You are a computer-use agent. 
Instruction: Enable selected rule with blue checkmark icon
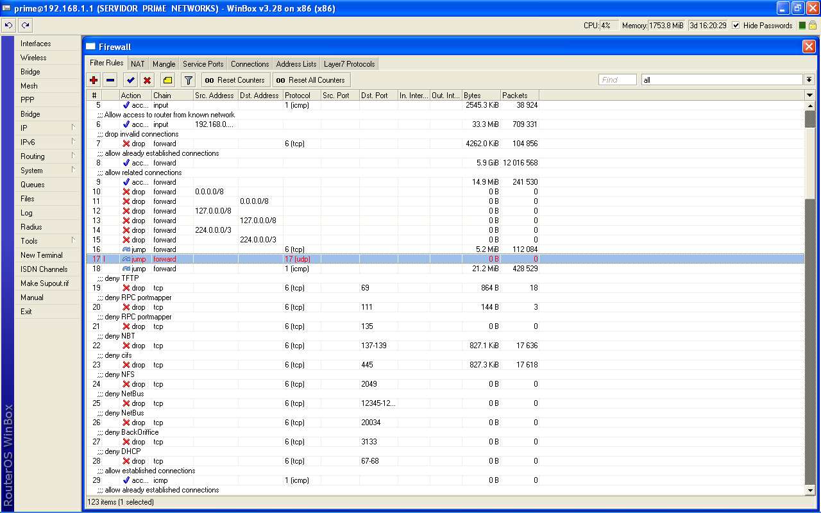(x=131, y=80)
